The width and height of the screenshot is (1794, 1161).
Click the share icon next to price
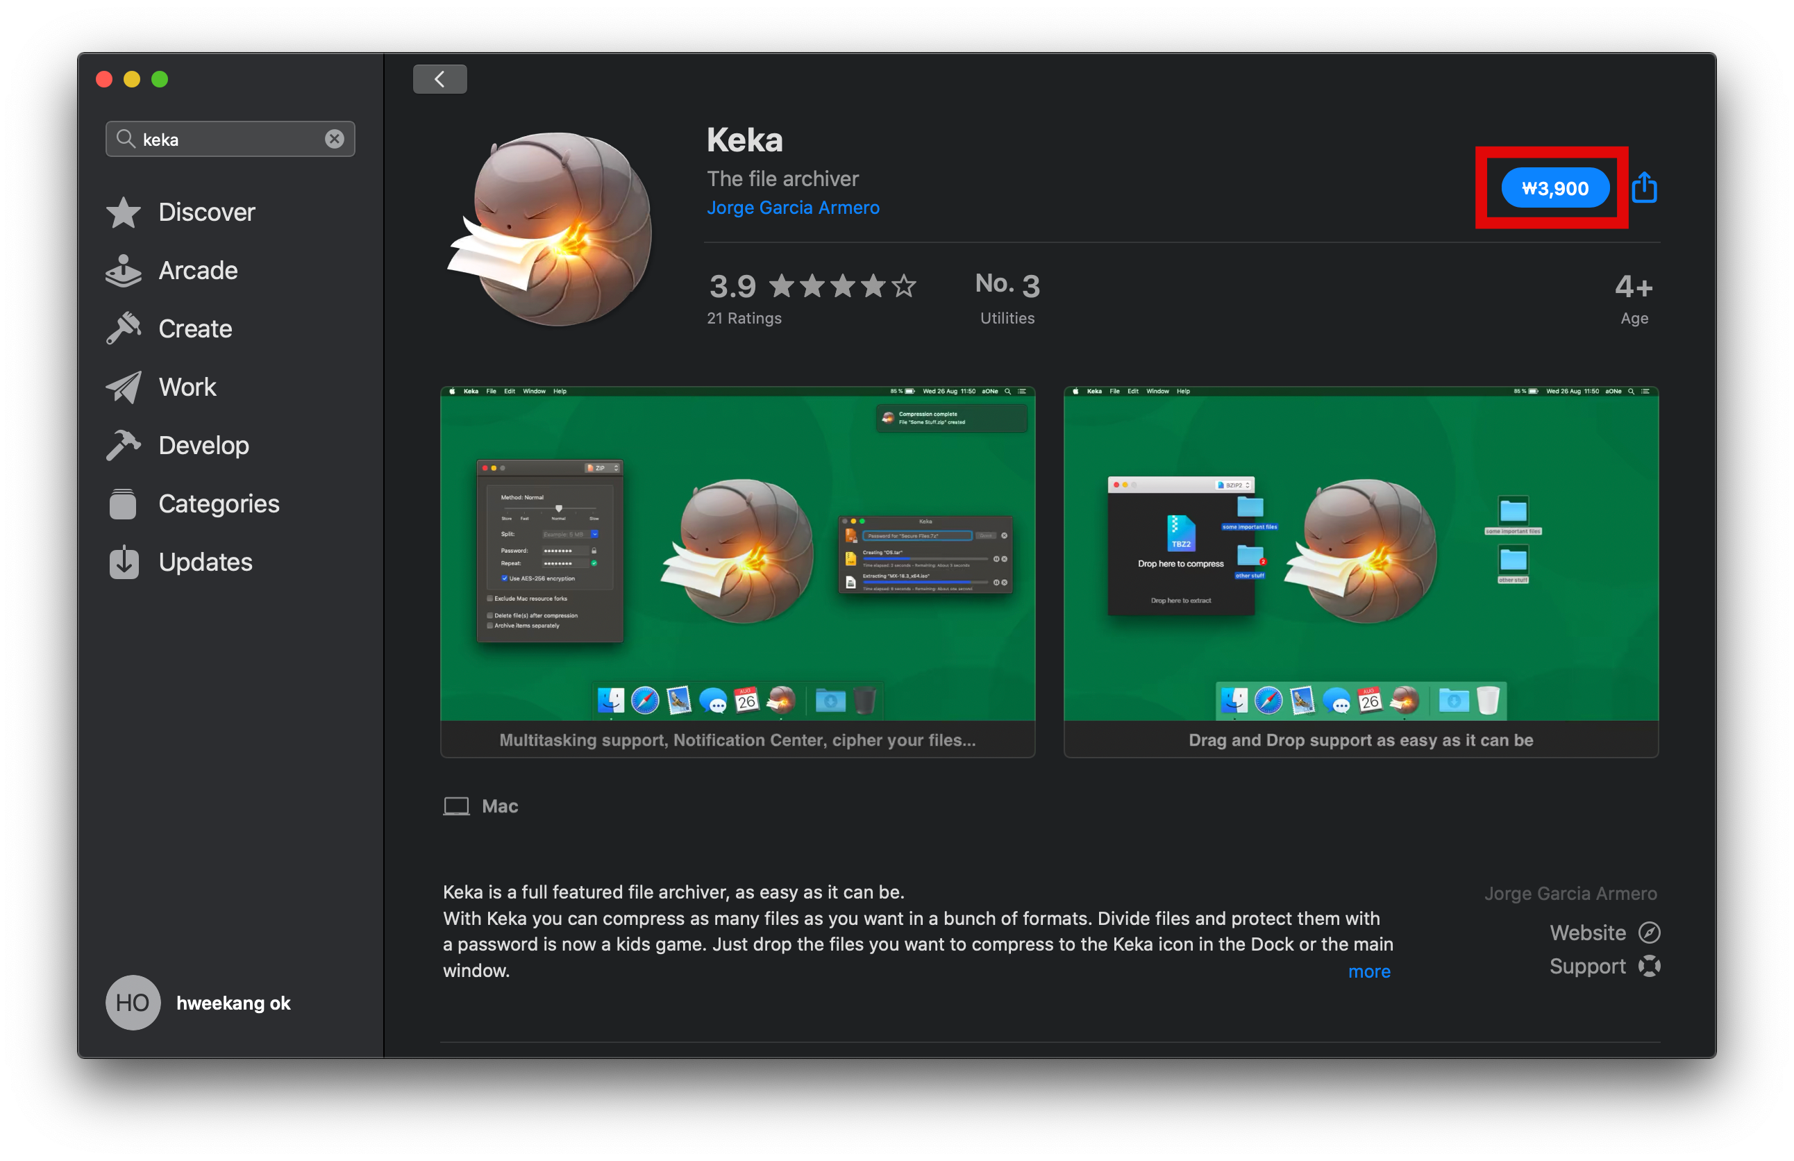click(1644, 187)
